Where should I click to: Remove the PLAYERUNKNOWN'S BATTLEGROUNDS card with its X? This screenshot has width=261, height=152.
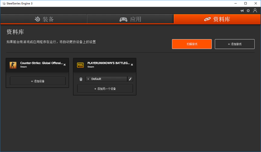[132, 65]
